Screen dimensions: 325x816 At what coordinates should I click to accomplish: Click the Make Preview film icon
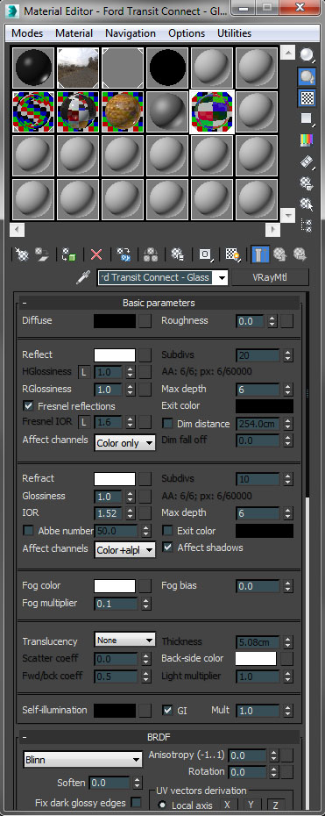(307, 161)
